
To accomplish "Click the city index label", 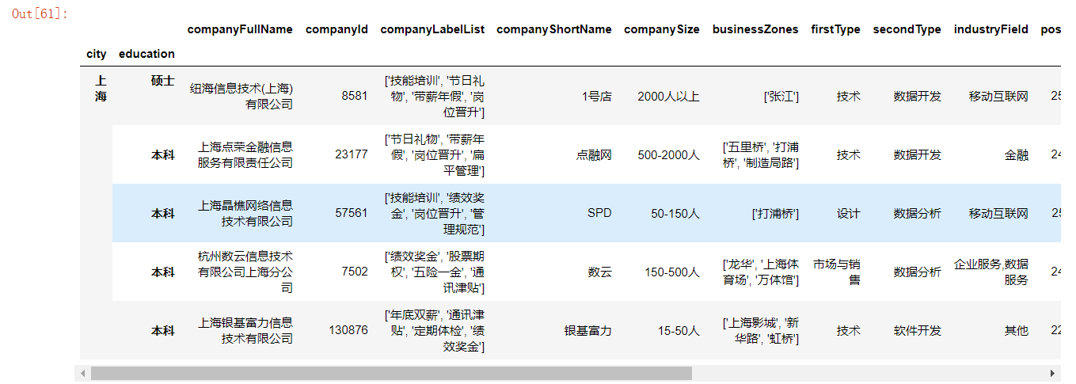I will (97, 54).
